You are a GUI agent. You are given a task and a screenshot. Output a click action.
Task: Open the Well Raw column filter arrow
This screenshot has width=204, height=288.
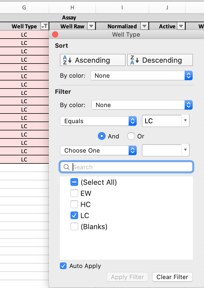[91, 26]
